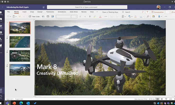Click Open in Desktop App
Viewport: 175px width, 105px height.
point(110,12)
